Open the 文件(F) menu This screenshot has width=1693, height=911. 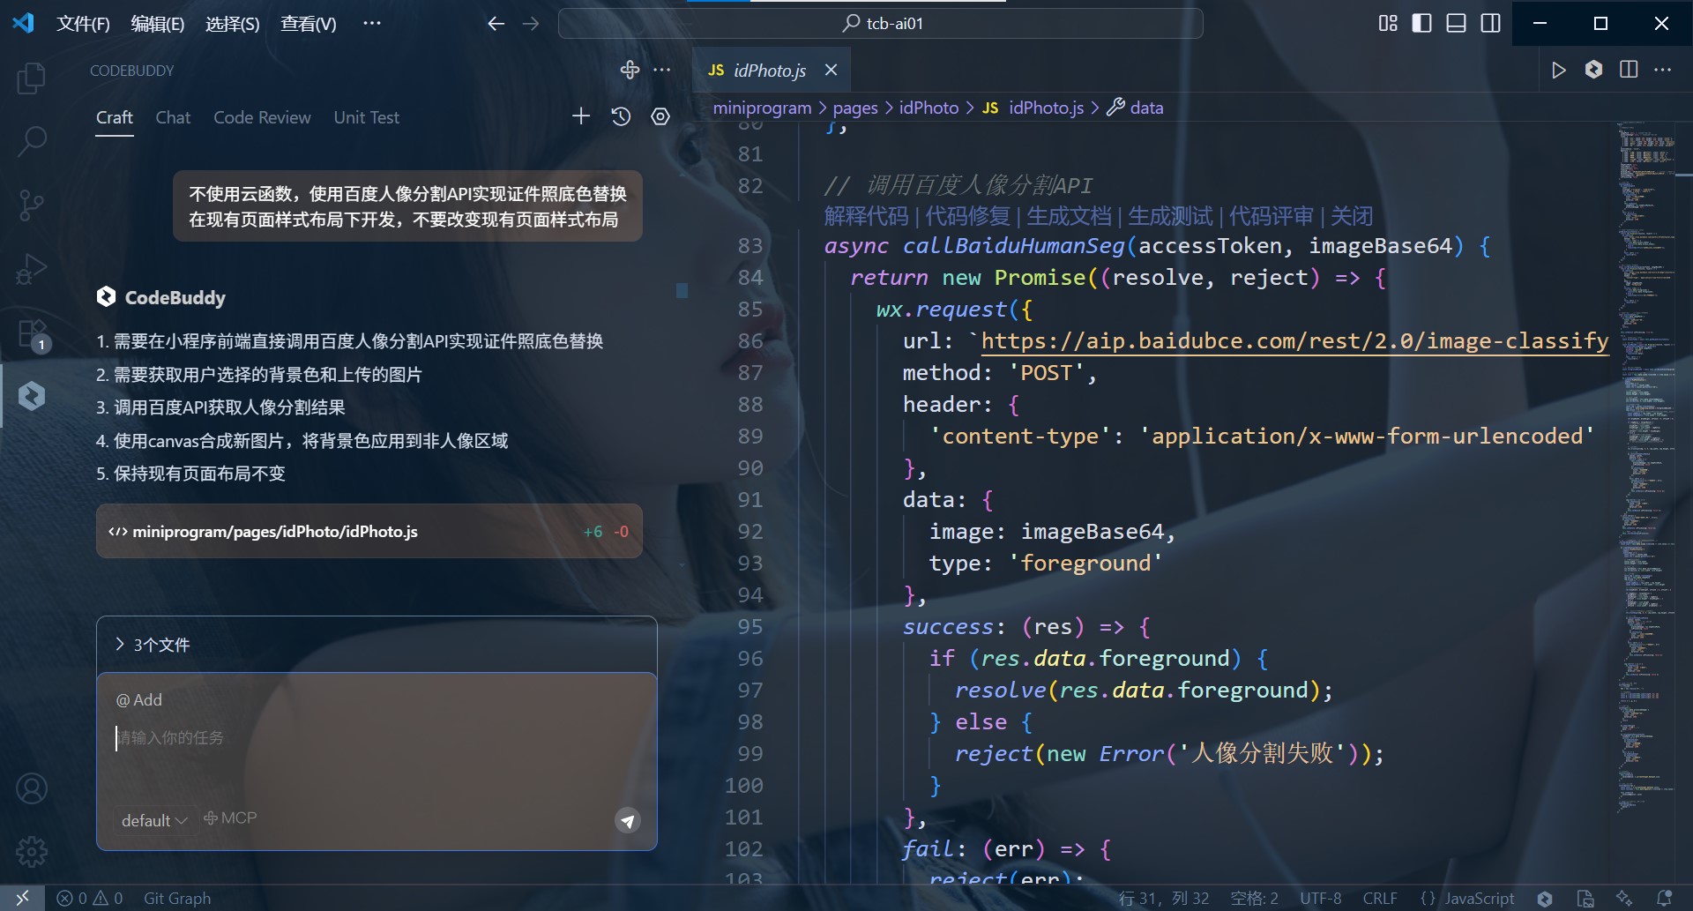(83, 24)
